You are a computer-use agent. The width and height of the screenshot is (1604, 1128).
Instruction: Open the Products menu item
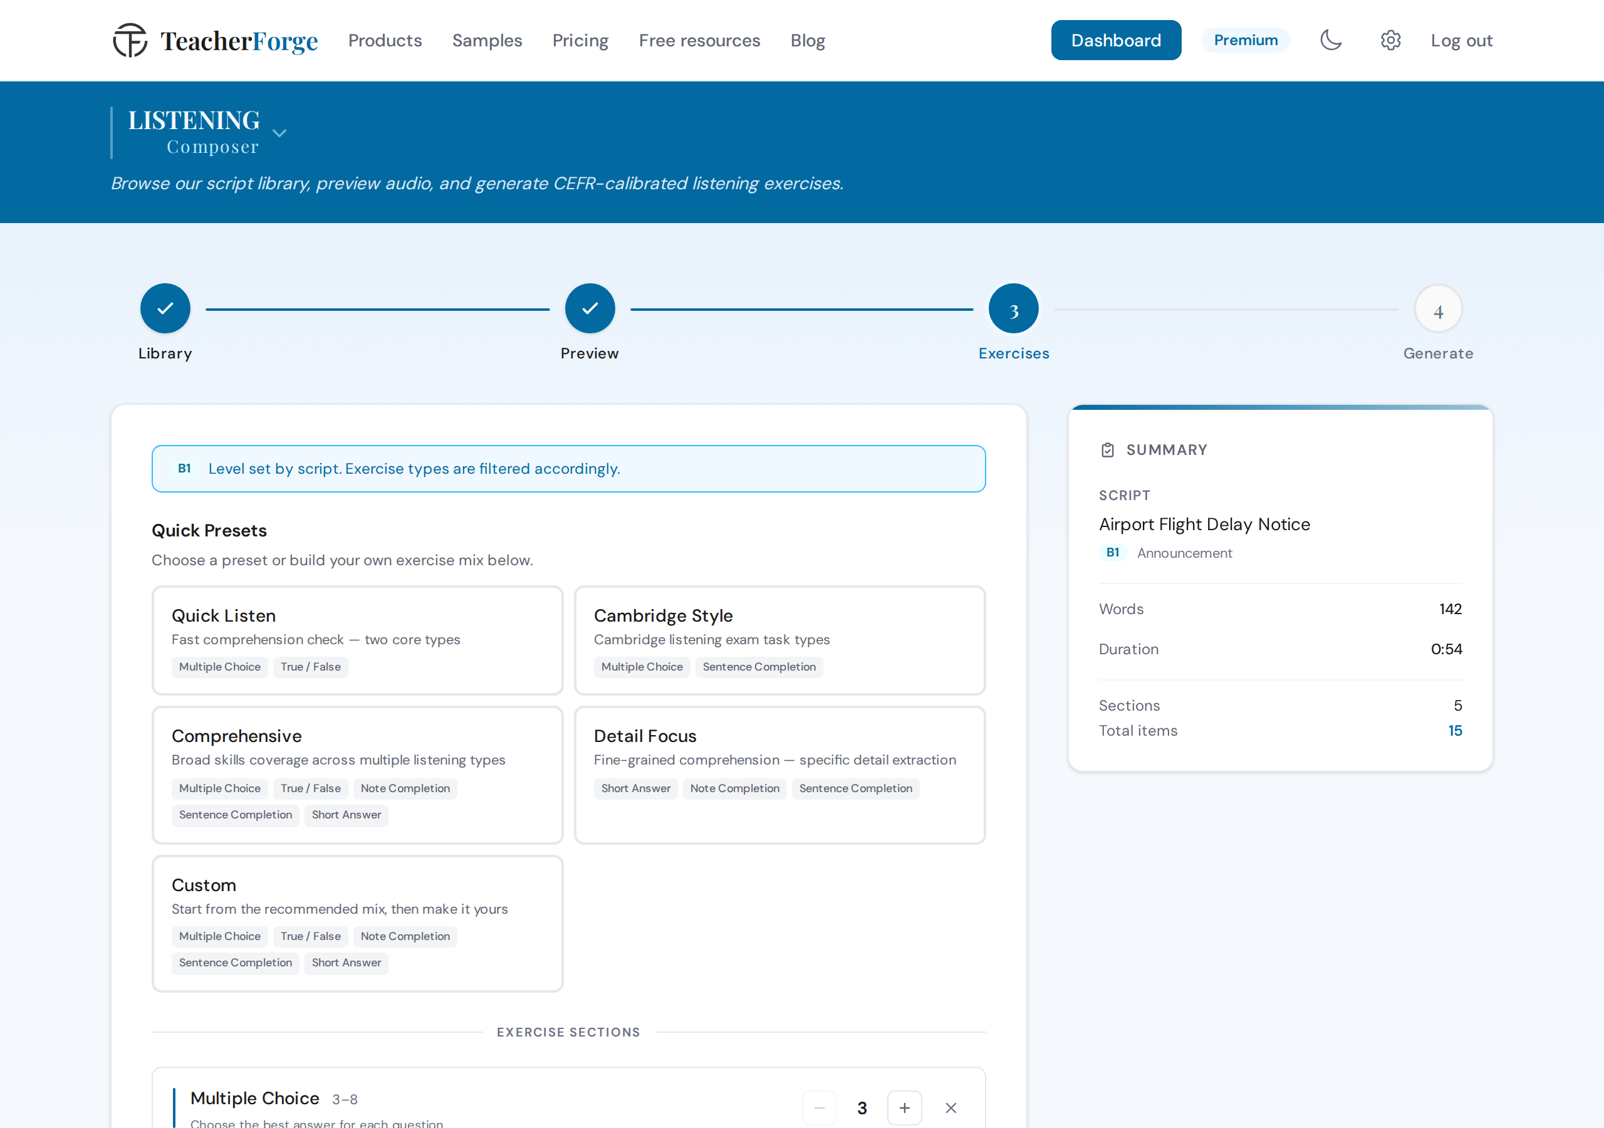[385, 41]
